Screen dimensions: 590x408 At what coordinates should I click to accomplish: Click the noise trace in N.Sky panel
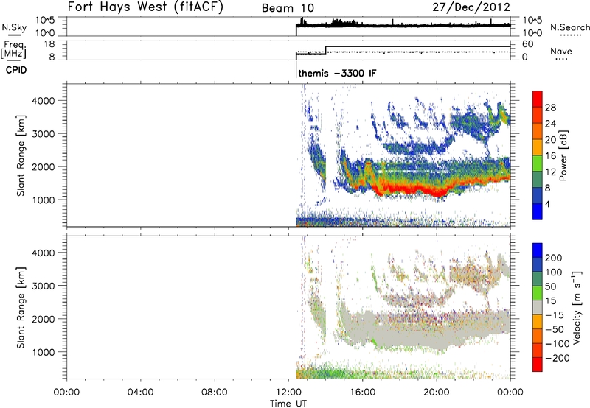[403, 25]
